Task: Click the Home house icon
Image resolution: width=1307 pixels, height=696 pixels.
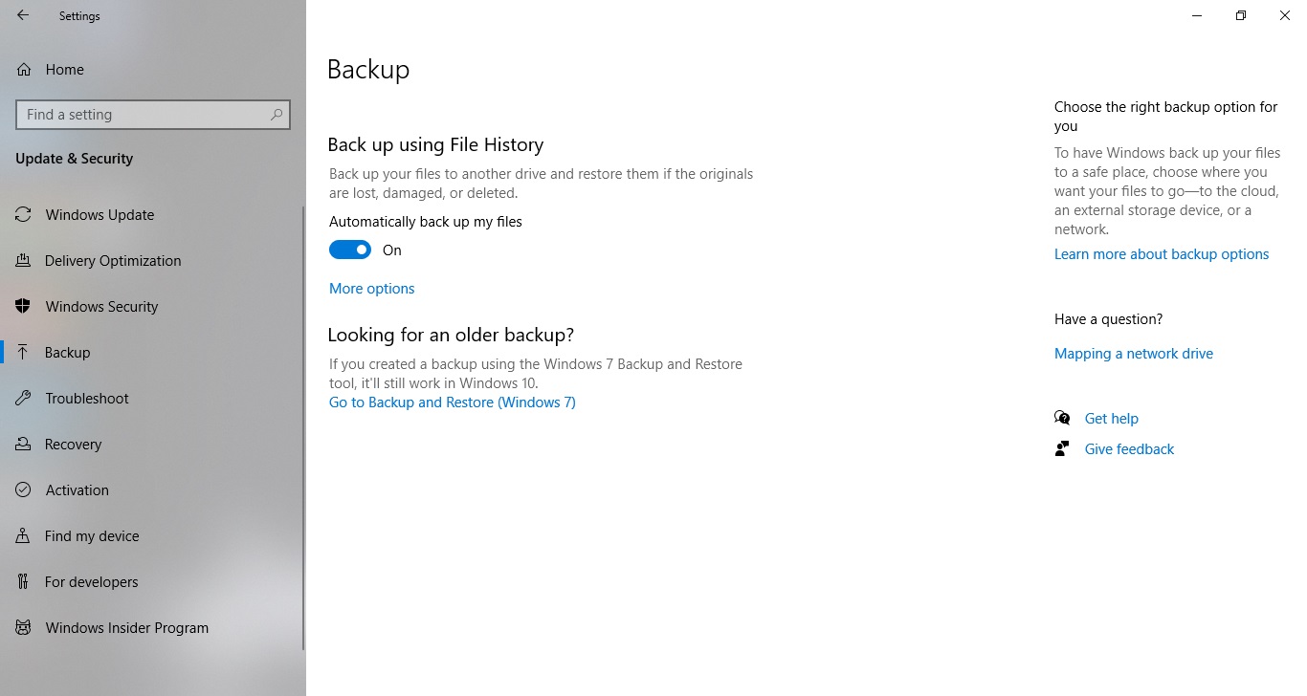Action: tap(25, 69)
